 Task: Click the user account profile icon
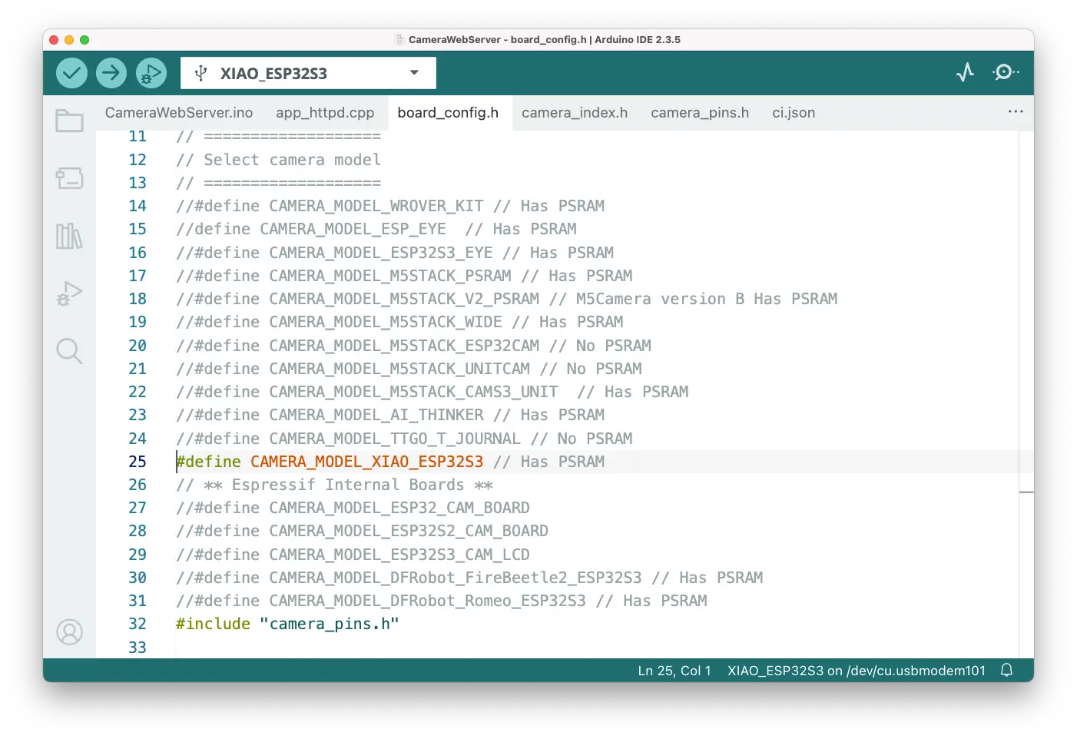pos(69,632)
